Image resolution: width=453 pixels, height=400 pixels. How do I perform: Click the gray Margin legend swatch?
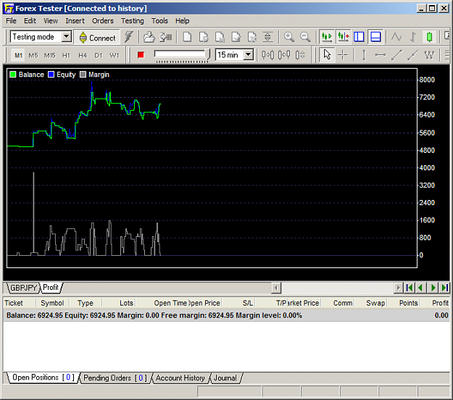(83, 75)
